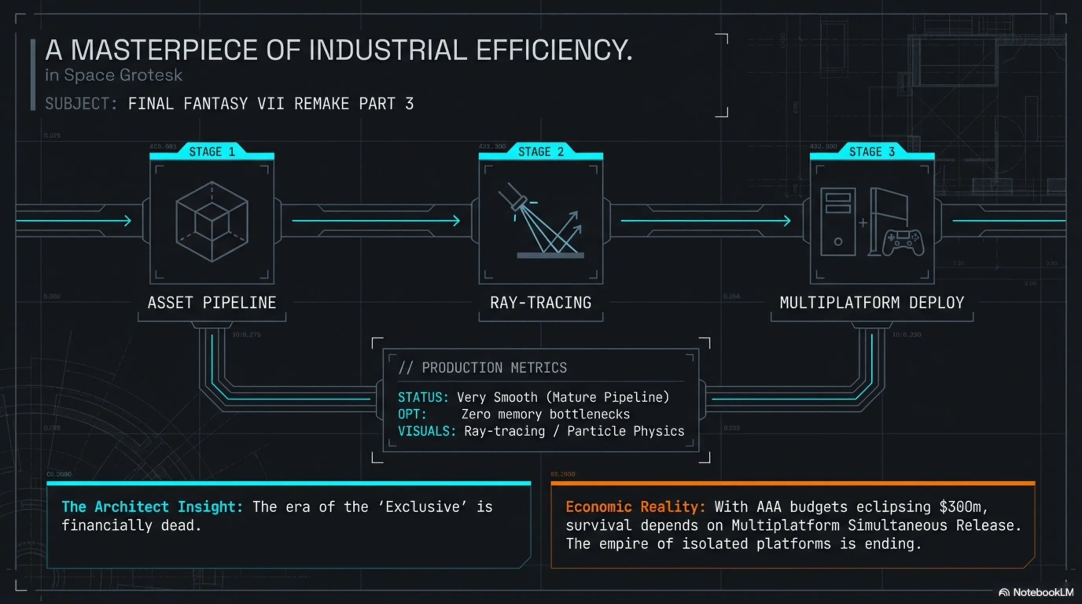Click the arrow between Stage 1 and Stage 2
Image resolution: width=1082 pixels, height=604 pixels.
click(x=375, y=221)
